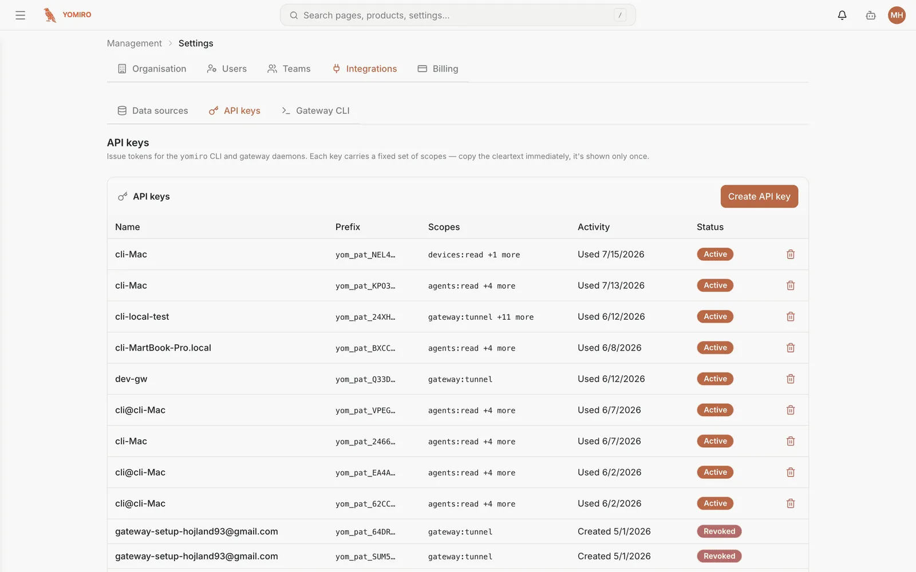Click prefix yom_pat_Q33D
Image resolution: width=916 pixels, height=572 pixels.
point(365,380)
